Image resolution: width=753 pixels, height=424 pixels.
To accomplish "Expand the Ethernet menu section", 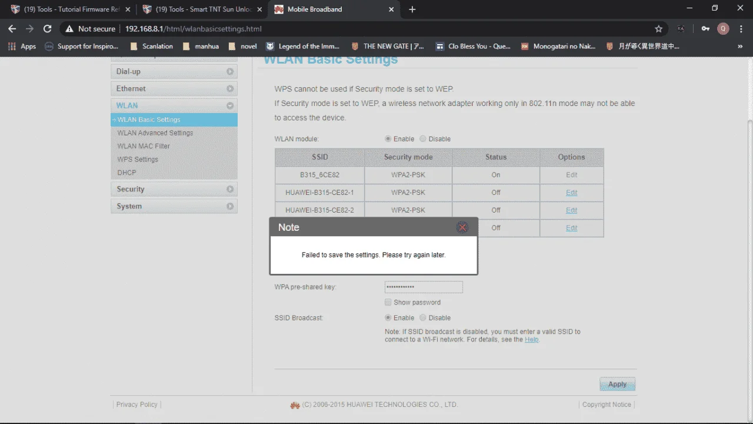I will (x=230, y=89).
